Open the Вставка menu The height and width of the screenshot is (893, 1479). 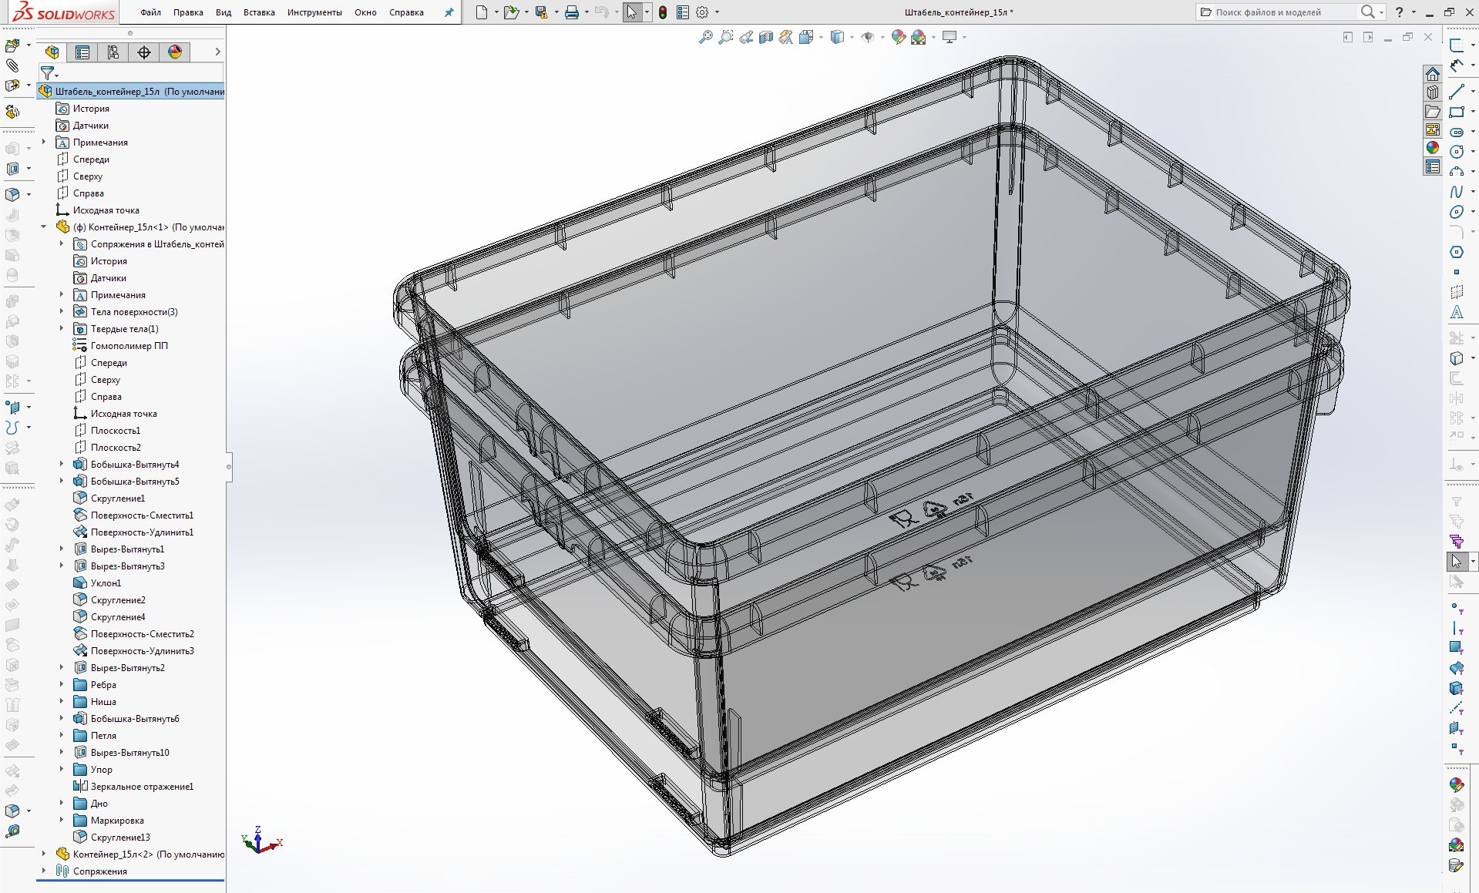pyautogui.click(x=258, y=12)
